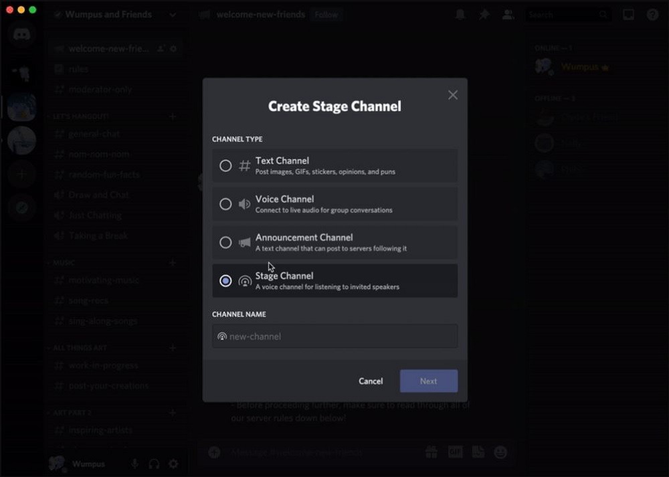The image size is (669, 477).
Task: Select the Voice Channel radio button
Action: click(225, 204)
